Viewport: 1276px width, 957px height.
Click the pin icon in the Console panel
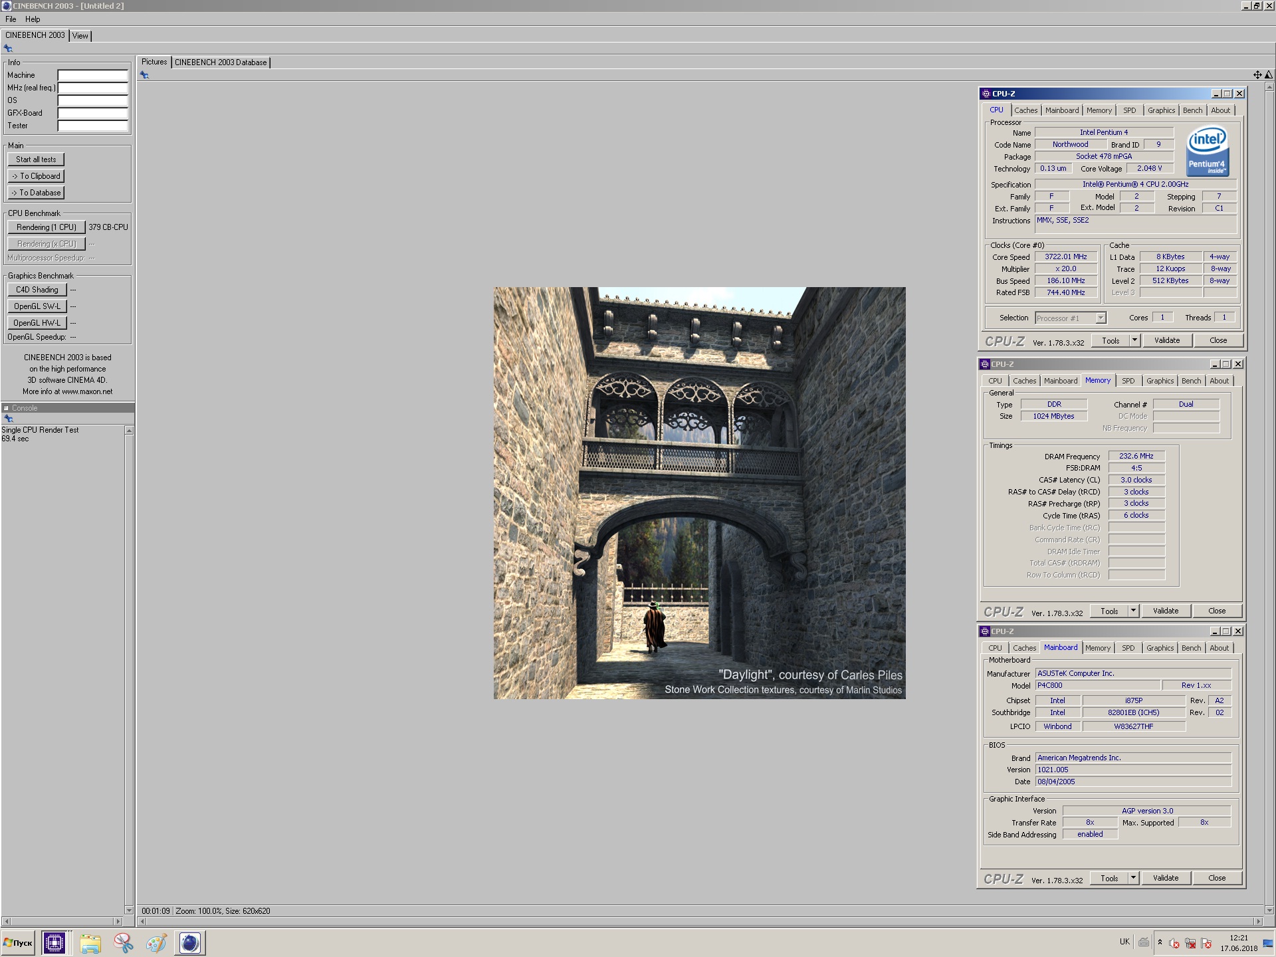click(9, 419)
